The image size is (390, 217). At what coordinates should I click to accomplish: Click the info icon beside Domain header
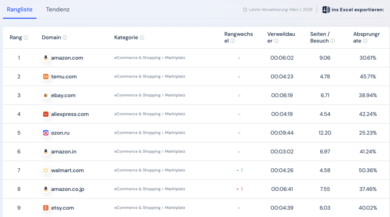tap(65, 38)
